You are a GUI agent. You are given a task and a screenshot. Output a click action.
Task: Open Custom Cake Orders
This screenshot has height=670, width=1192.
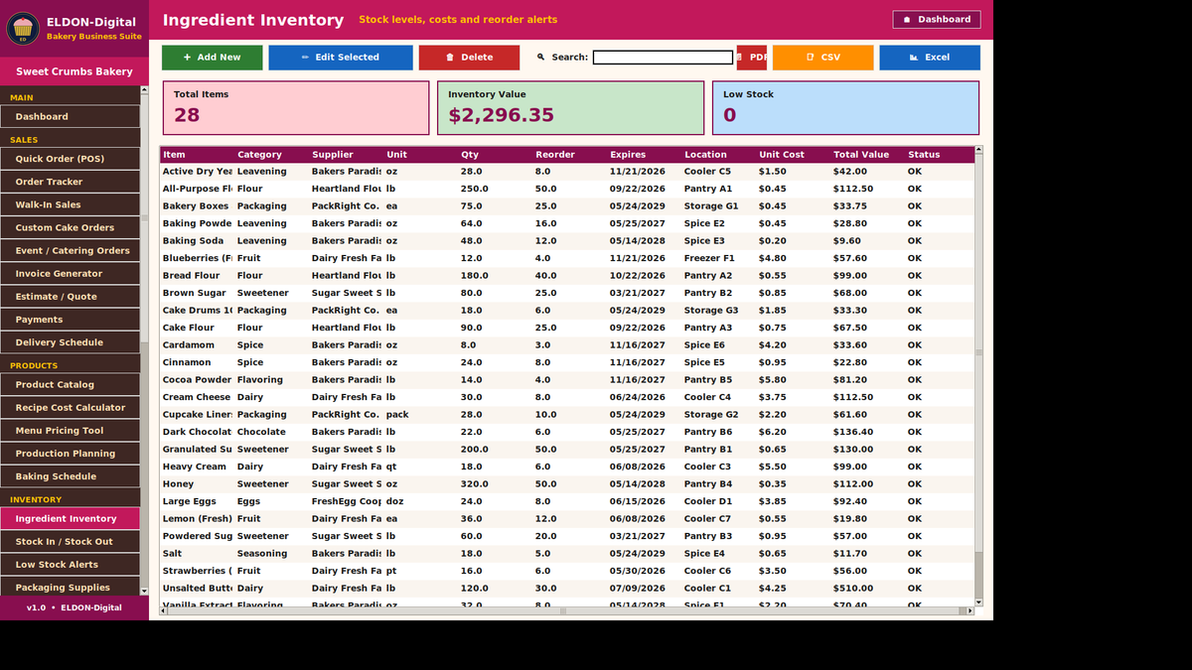(70, 227)
